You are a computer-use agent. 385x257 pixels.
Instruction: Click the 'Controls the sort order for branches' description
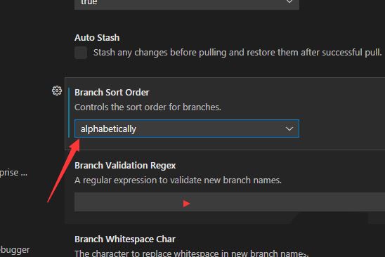[x=148, y=107]
